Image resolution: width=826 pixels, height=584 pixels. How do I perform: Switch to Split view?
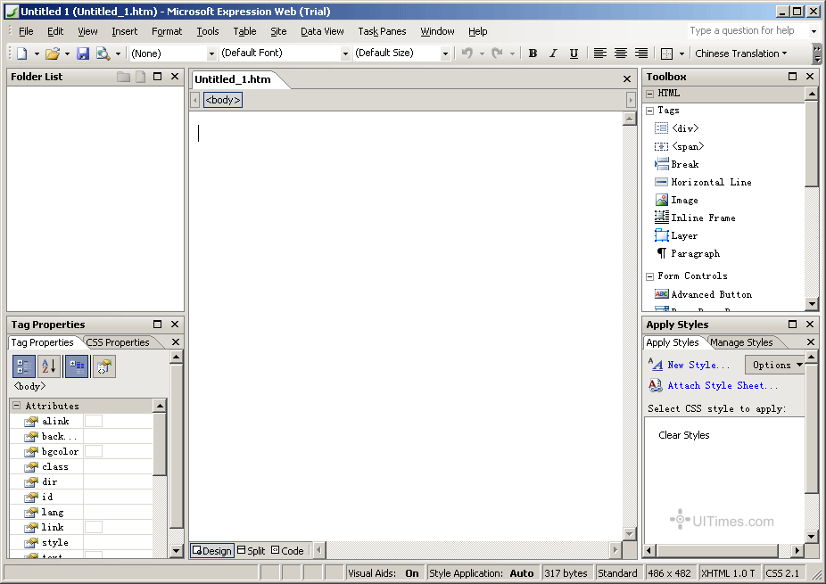click(x=252, y=550)
